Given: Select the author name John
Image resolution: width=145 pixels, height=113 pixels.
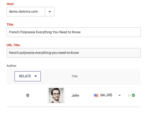Looking at the screenshot, I should 75,96.
